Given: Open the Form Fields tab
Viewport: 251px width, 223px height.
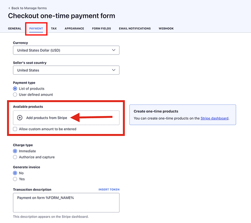Looking at the screenshot, I should pos(101,28).
